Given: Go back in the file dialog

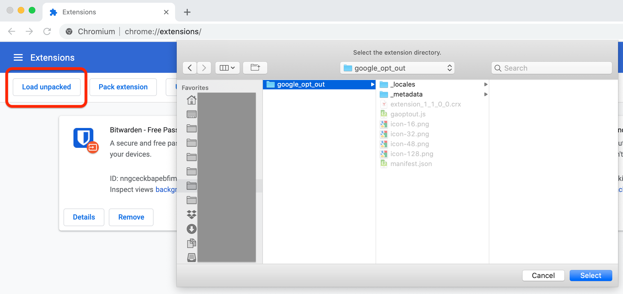Looking at the screenshot, I should tap(190, 68).
